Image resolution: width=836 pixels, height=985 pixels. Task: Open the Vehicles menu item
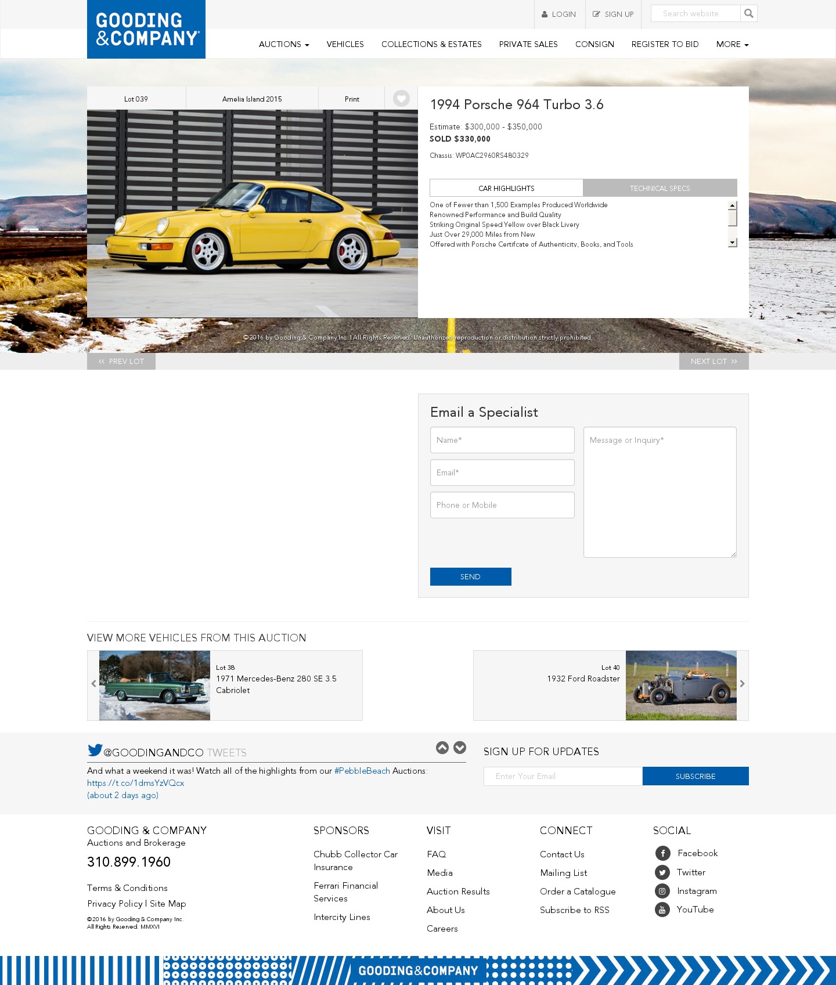tap(345, 44)
